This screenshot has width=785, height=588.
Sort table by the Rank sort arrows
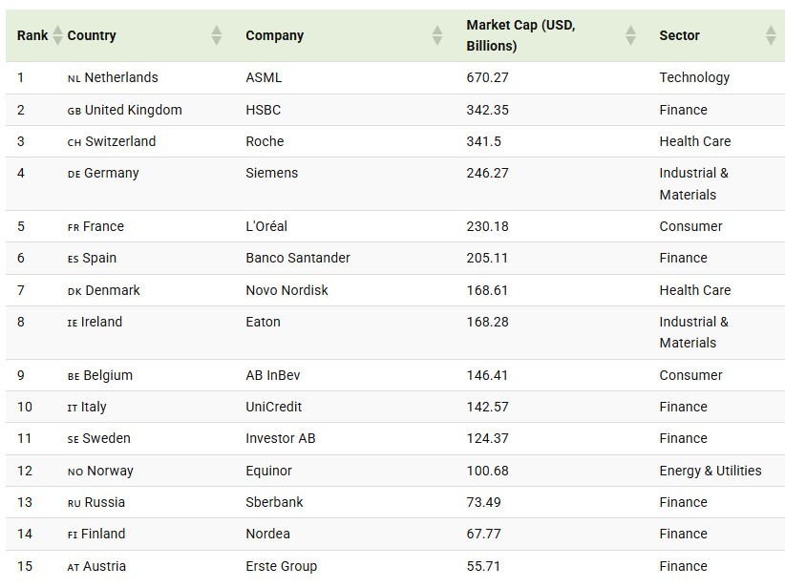(57, 35)
